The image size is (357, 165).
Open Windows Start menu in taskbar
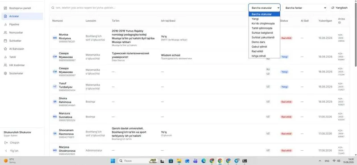coord(113,161)
